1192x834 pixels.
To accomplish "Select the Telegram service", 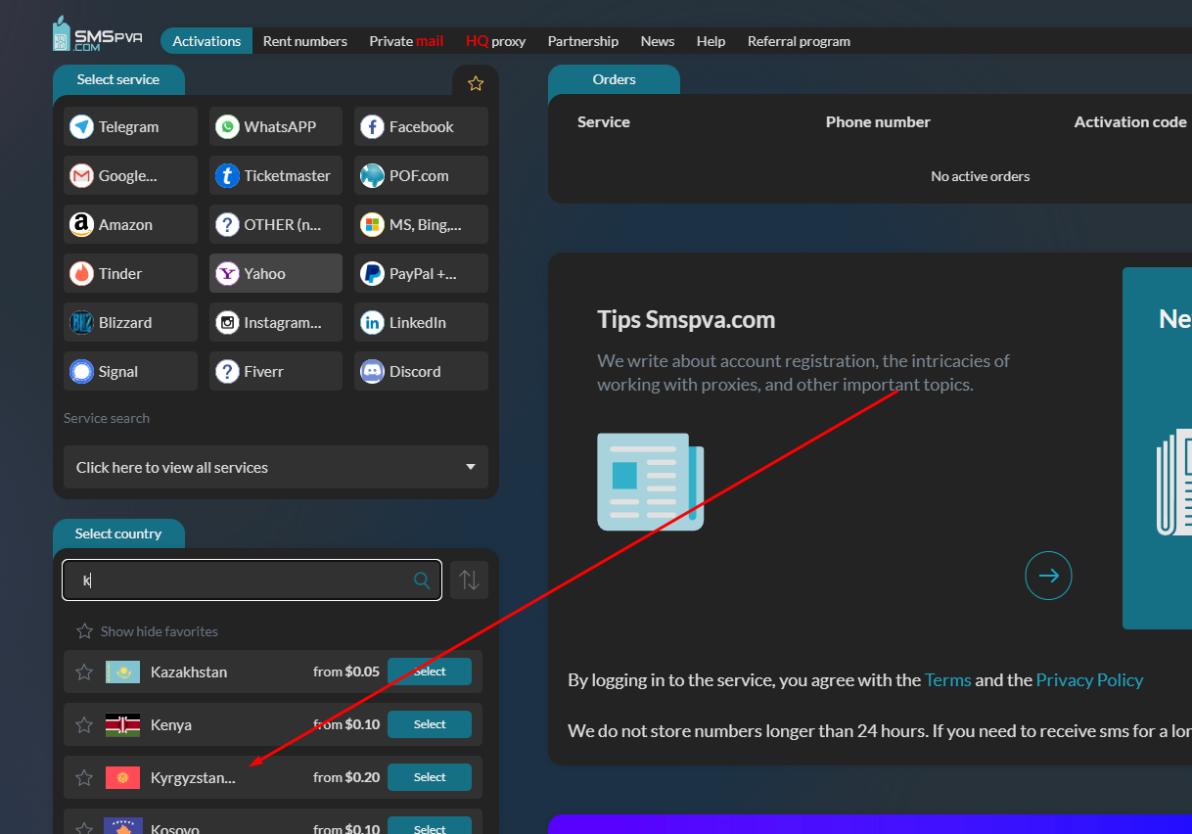I will [130, 126].
